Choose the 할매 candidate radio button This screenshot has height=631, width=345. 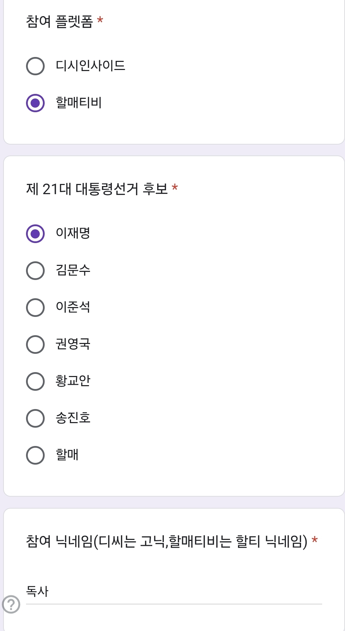[35, 455]
